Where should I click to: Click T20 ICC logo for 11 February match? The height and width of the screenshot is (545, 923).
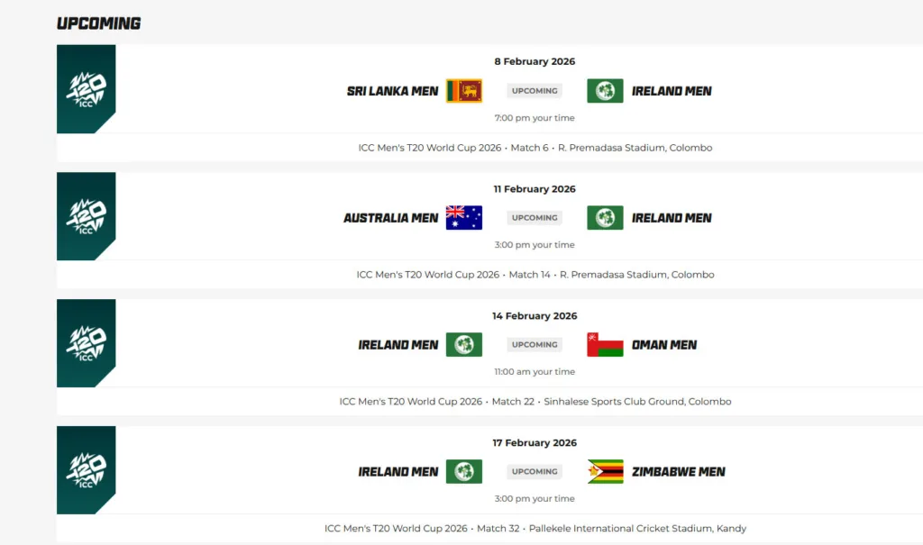(x=87, y=215)
